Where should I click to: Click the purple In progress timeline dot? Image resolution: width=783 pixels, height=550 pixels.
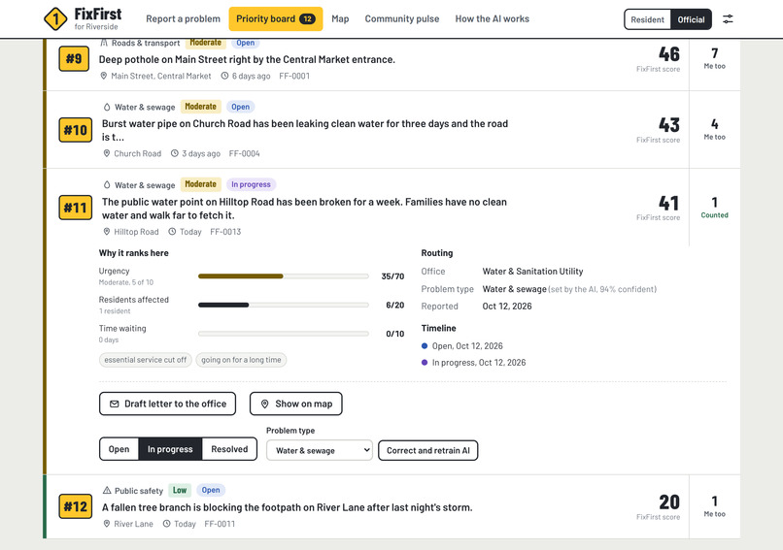pyautogui.click(x=425, y=363)
